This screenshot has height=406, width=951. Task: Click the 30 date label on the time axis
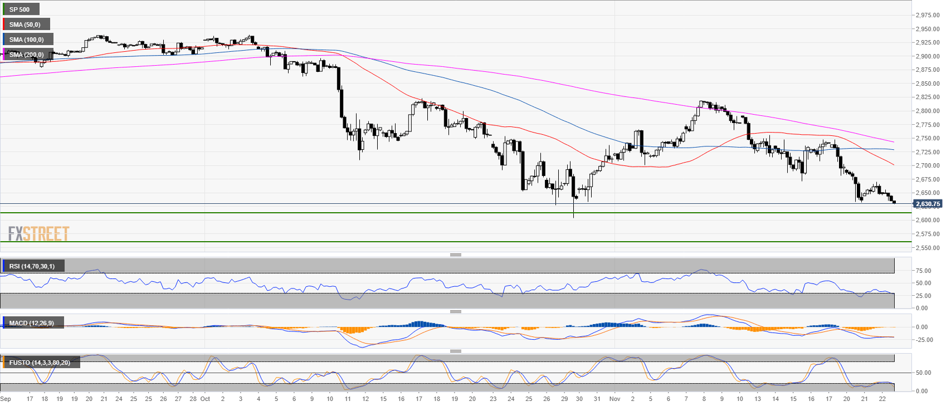(579, 399)
